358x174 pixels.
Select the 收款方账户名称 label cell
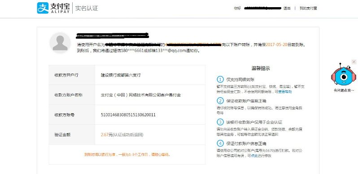click(x=72, y=95)
